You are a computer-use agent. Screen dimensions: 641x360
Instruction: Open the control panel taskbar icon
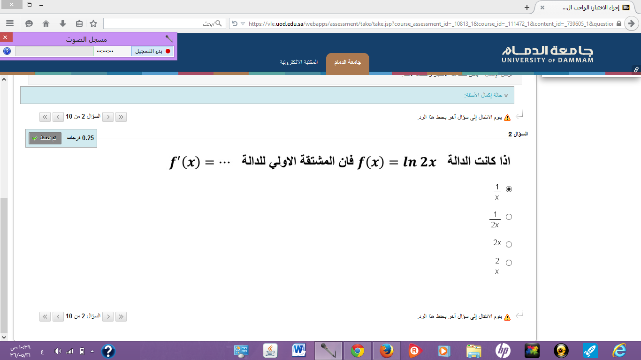tap(241, 351)
